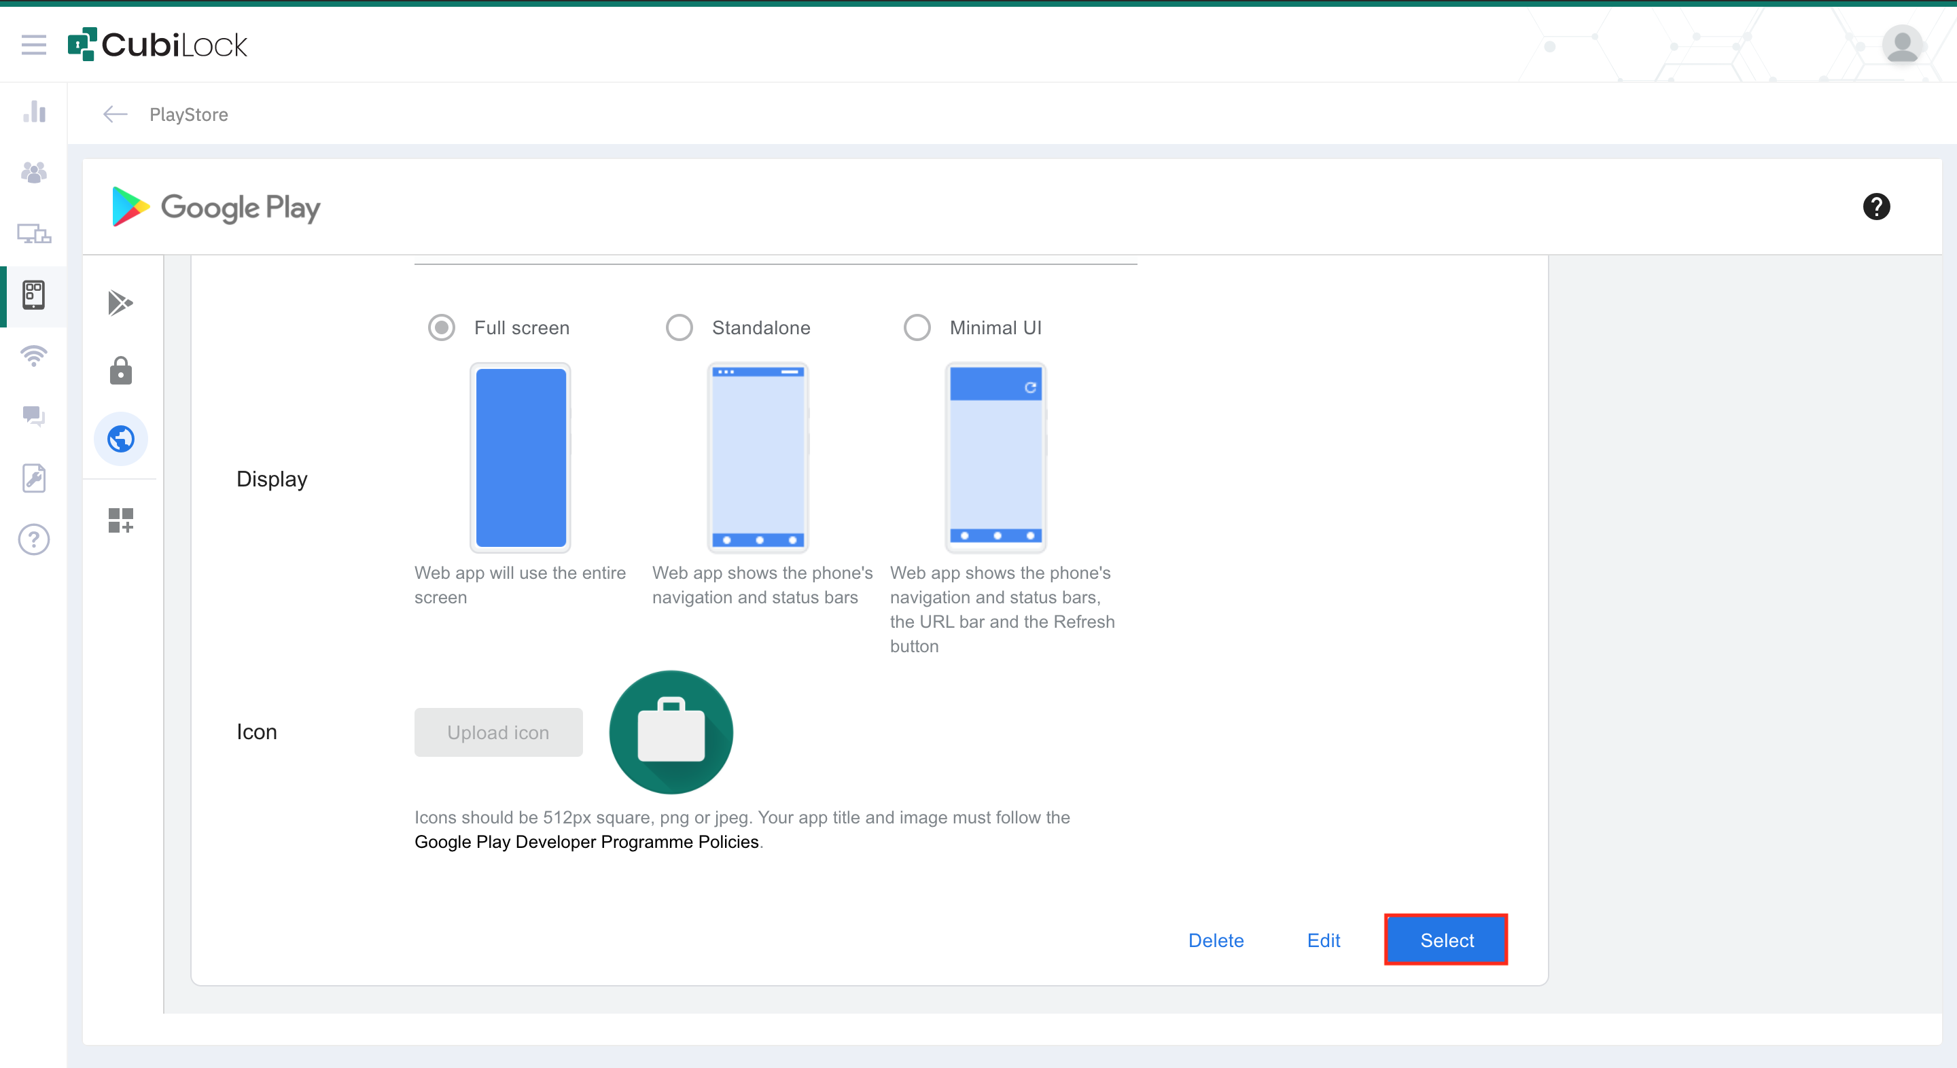Open Google Play Developer Programme Policies link
The height and width of the screenshot is (1068, 1957).
coord(586,842)
